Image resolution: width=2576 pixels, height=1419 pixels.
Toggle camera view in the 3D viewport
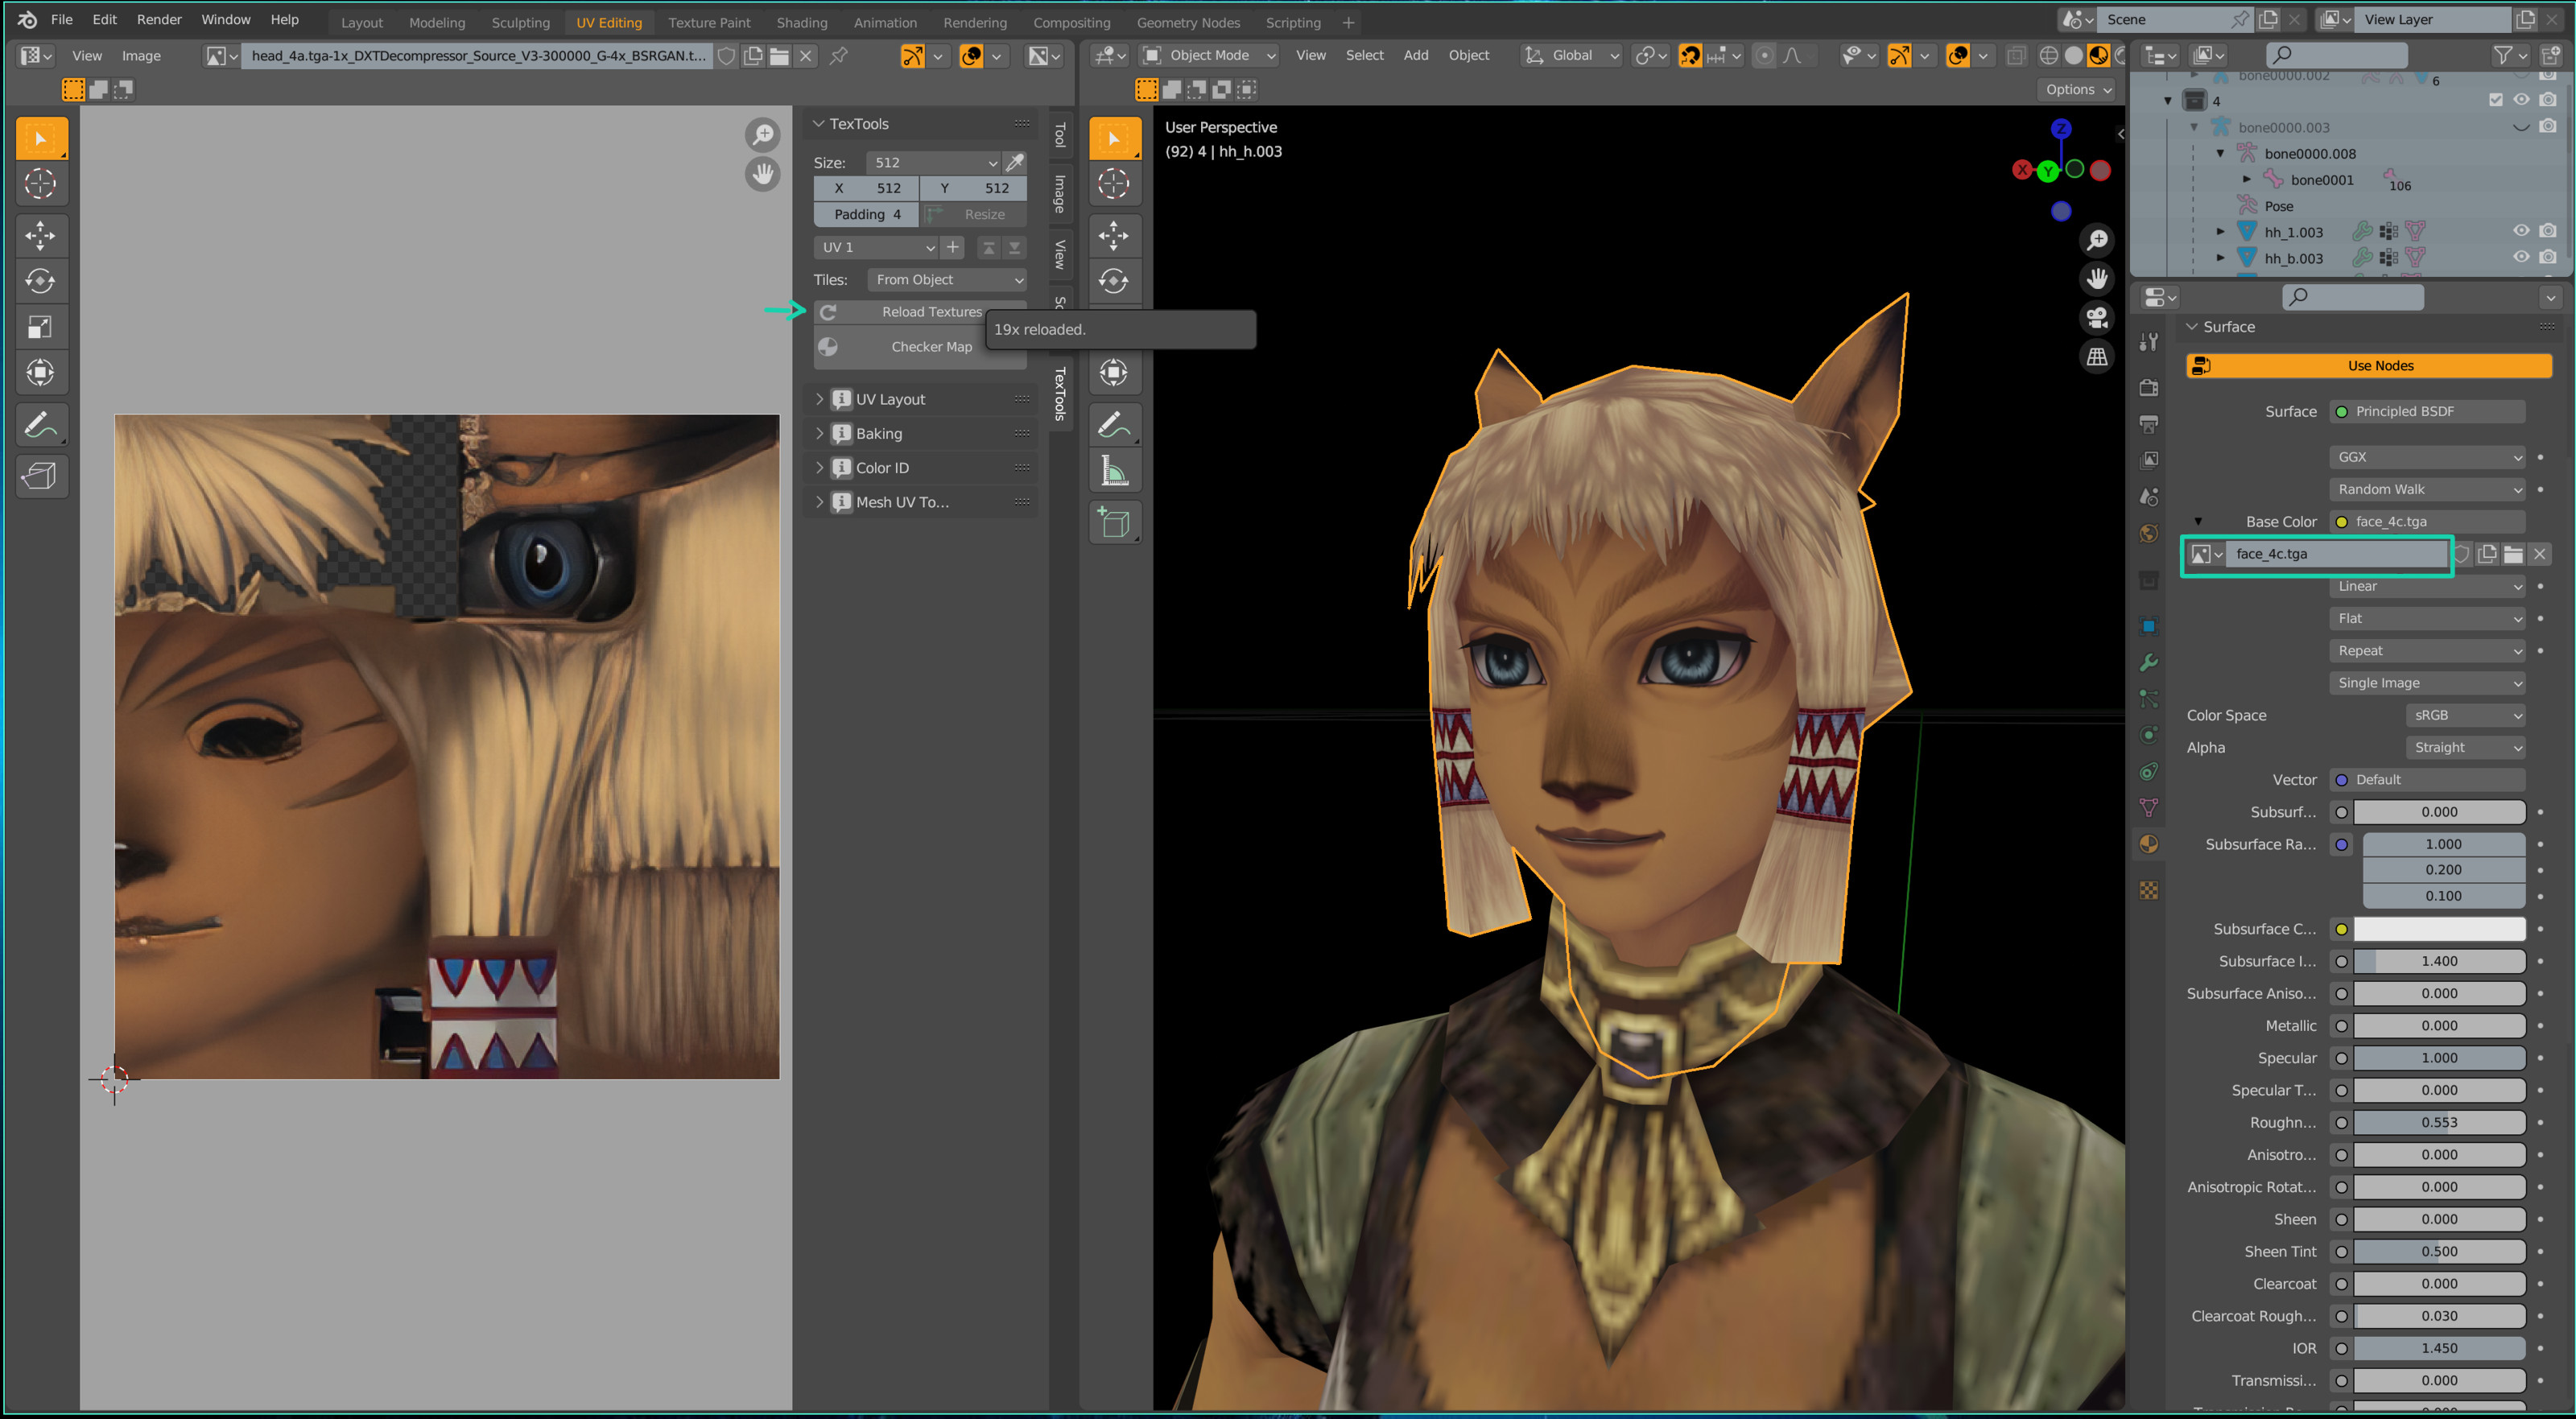click(x=2096, y=318)
